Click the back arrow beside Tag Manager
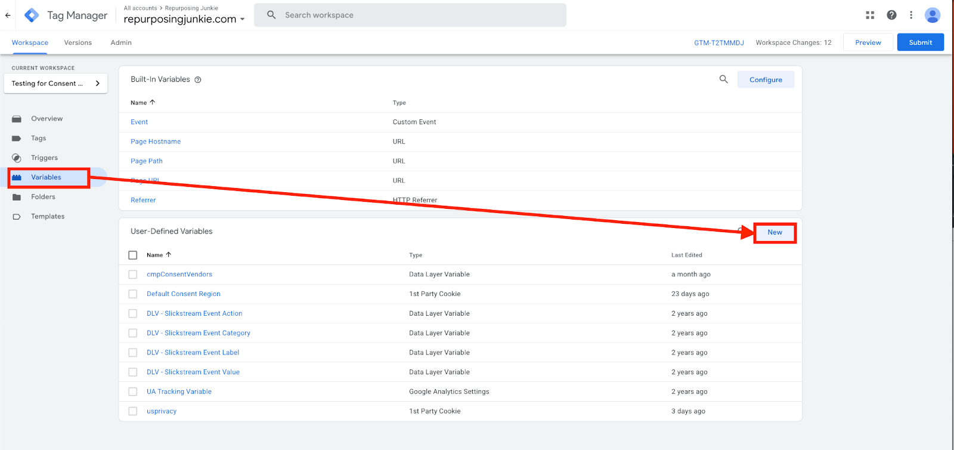 click(8, 16)
